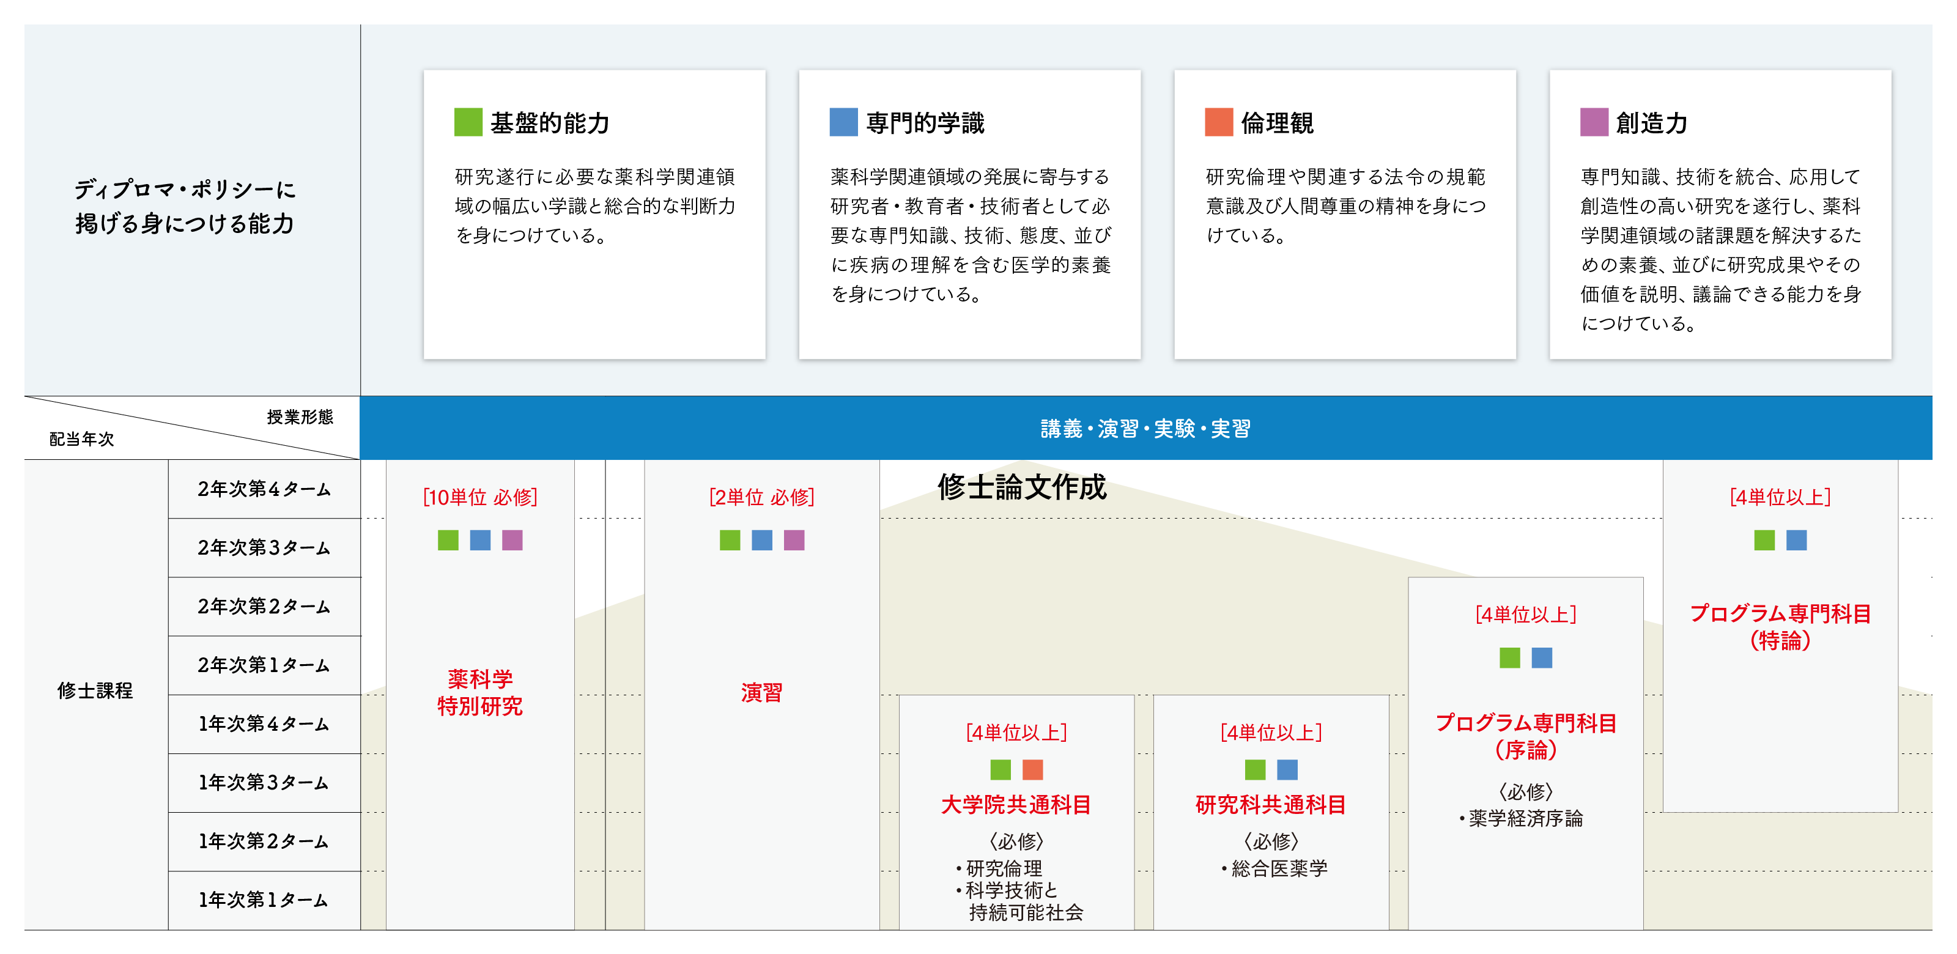Screen dimensions: 1957x954
Task: Select the 1年次第1ターム row
Action: click(264, 900)
